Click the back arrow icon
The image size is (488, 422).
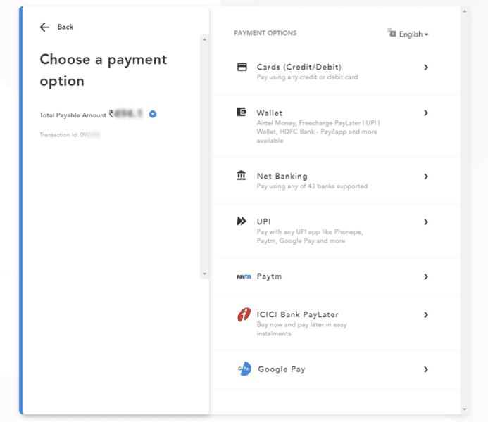click(44, 27)
